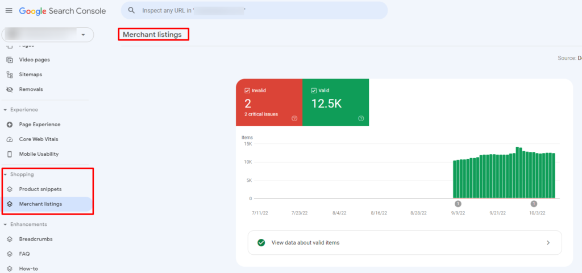
Task: Click the Valid green summary card
Action: pyautogui.click(x=335, y=102)
